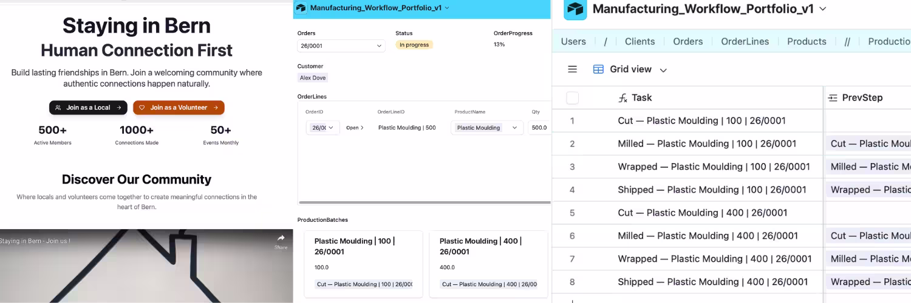This screenshot has height=303, width=911.
Task: Switch to the OrderLines table tab
Action: [x=745, y=41]
